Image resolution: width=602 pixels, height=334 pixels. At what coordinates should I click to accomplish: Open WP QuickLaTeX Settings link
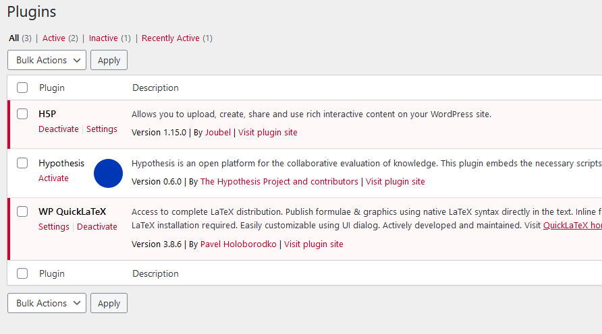(54, 227)
